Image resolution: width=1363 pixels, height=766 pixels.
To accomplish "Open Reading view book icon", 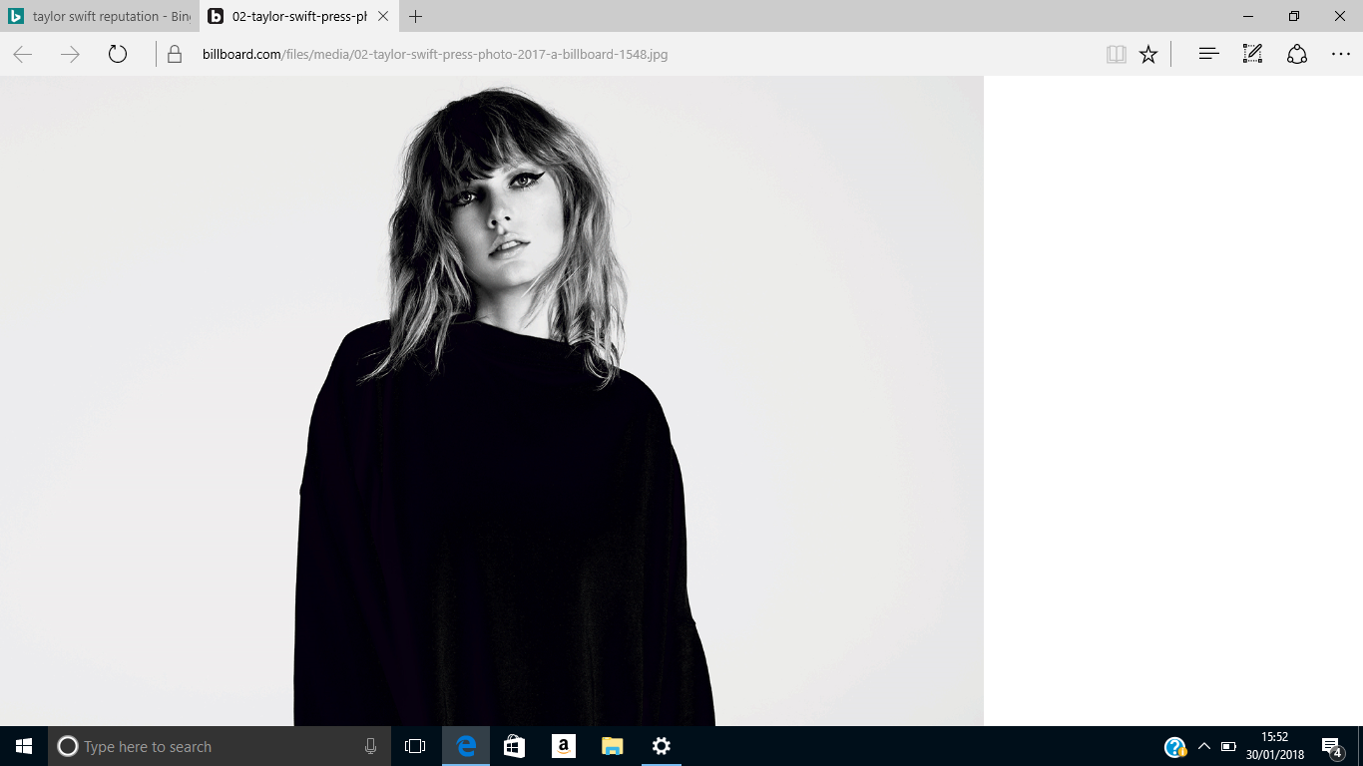I will [1117, 55].
